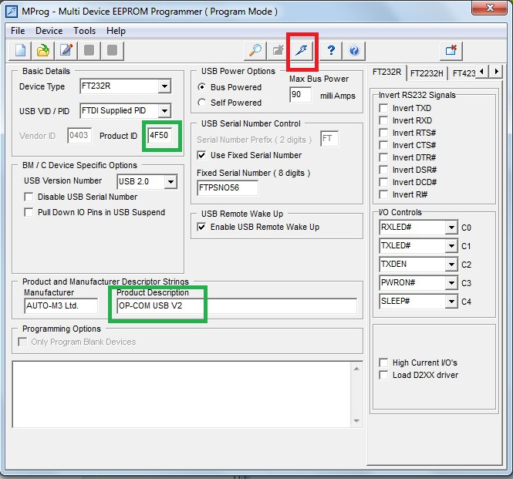
Task: Open the File menu
Action: 18,31
